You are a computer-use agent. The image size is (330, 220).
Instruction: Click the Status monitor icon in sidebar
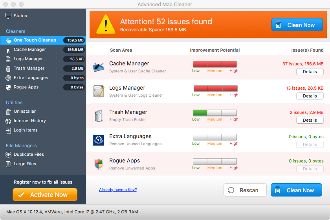click(8, 16)
